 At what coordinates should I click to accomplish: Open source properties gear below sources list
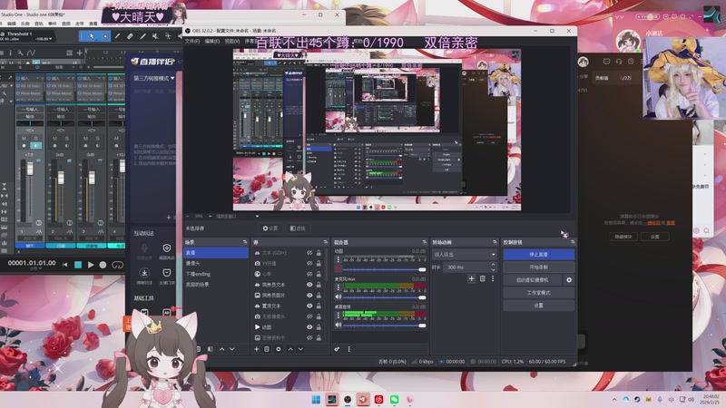279,349
